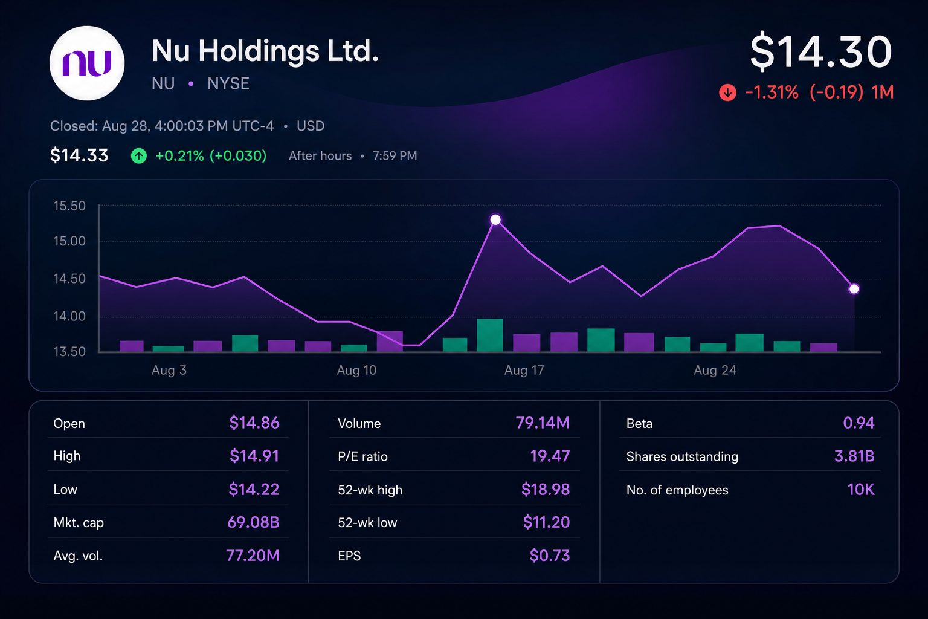Viewport: 928px width, 619px height.
Task: Click the 14.50 y-axis label
Action: 69,279
